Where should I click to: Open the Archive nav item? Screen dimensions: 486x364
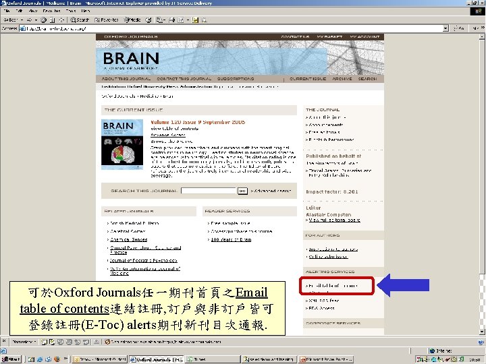point(342,79)
